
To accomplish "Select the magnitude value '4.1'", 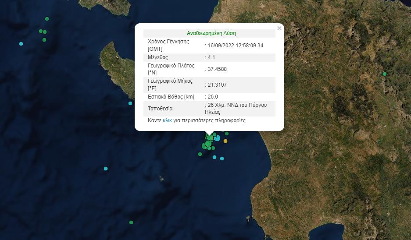I will tap(211, 57).
